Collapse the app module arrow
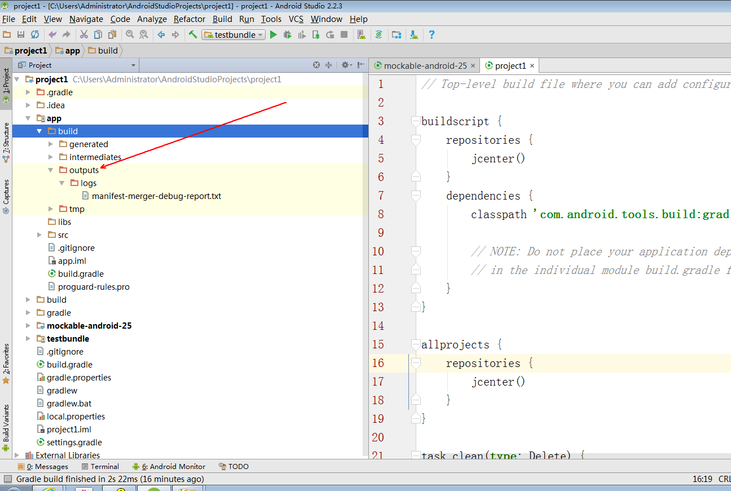 (28, 118)
